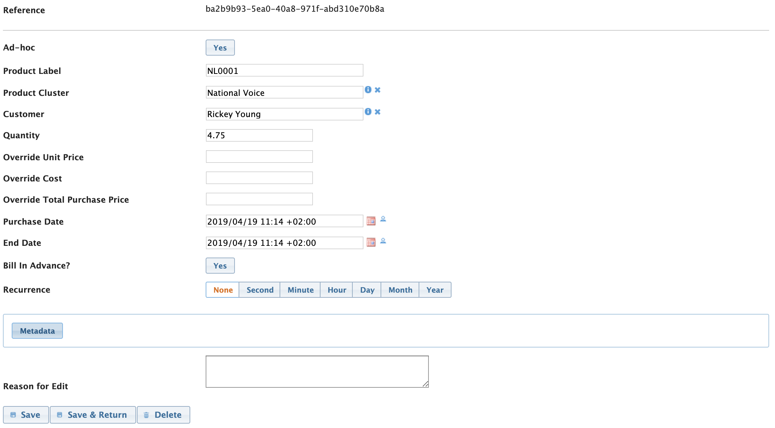Clear Rickey Young with the X icon
Image resolution: width=775 pixels, height=428 pixels.
pos(378,112)
